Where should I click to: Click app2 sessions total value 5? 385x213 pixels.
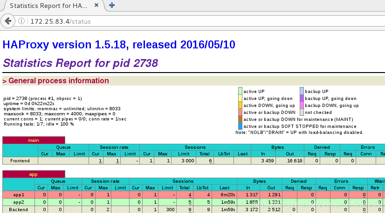tap(190, 202)
